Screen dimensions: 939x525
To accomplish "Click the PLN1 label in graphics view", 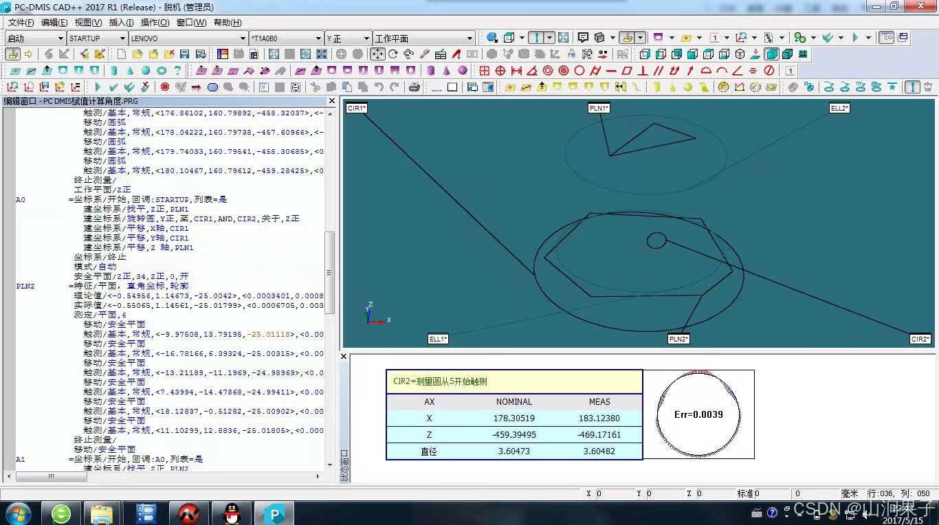I will coord(599,108).
